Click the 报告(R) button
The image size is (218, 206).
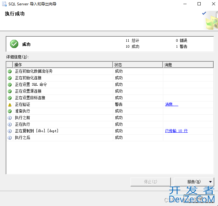(194, 182)
